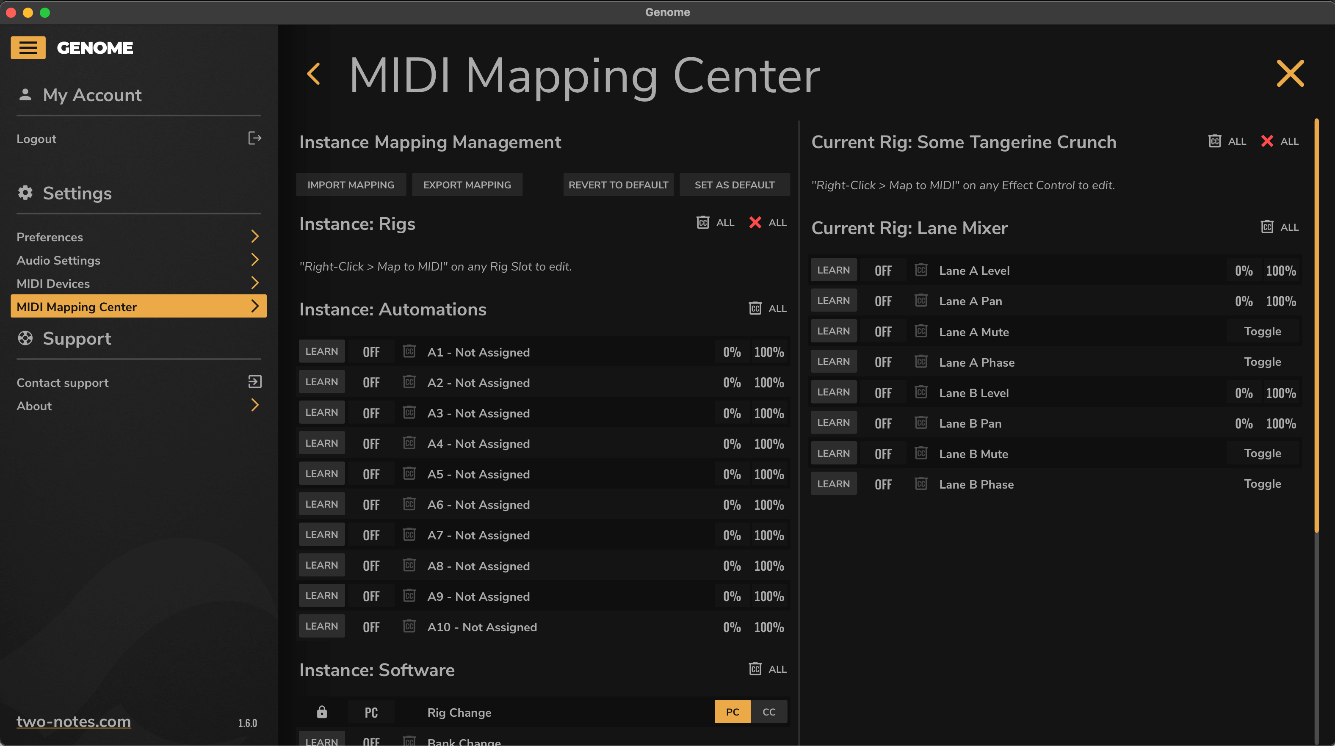This screenshot has width=1335, height=746.
Task: Adjust 0% minimum on Lane A Level
Action: point(1243,271)
